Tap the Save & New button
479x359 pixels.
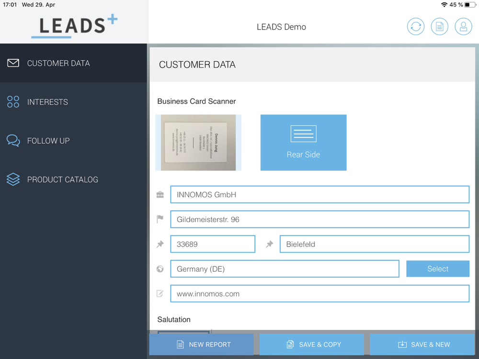[422, 344]
